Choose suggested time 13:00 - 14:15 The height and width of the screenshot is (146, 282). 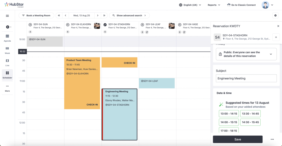(x=229, y=113)
